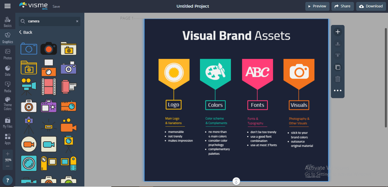The width and height of the screenshot is (388, 187).
Task: Open the hamburger menu
Action: (x=7, y=6)
